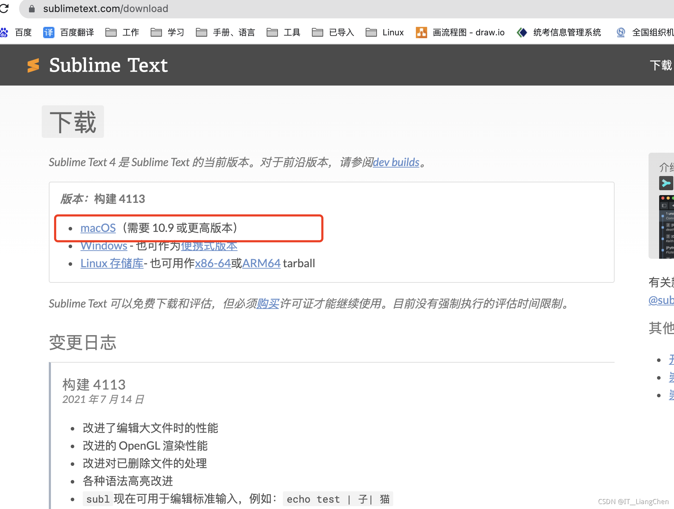Image resolution: width=674 pixels, height=509 pixels.
Task: Open the 统考信息管理系统 bookmark
Action: [559, 33]
